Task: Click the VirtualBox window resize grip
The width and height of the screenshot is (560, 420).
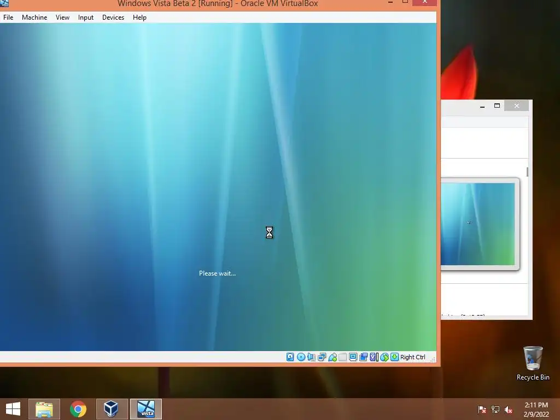Action: [433, 359]
